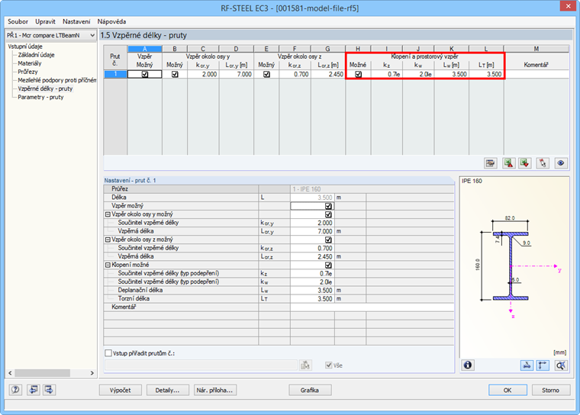Collapse 'Vzpěr okolo osy y možný' group

tap(108, 214)
